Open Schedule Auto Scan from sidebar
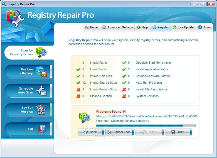This screenshot has width=217, height=158. click(28, 91)
